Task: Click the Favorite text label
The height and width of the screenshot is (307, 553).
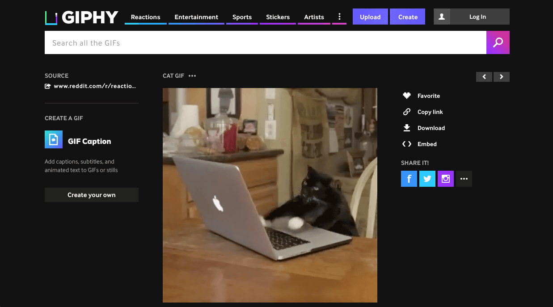Action: [429, 96]
